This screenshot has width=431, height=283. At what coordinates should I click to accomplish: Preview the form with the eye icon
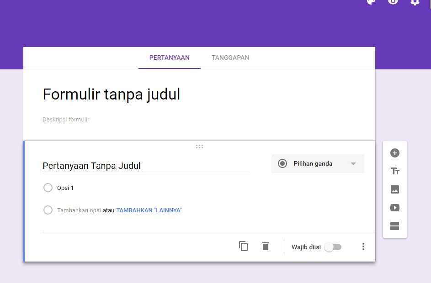coord(393,2)
